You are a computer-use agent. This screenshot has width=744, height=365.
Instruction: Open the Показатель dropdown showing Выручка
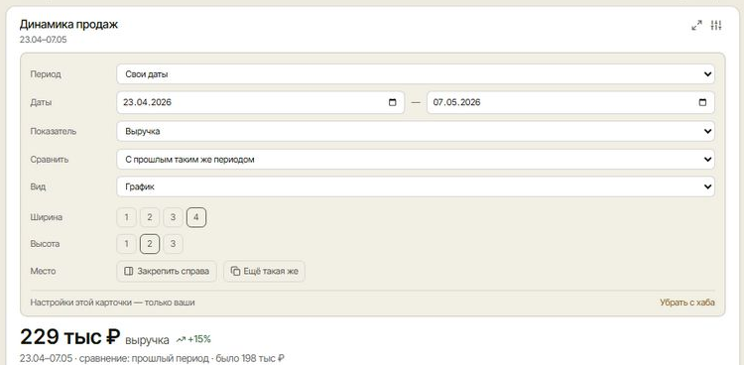[x=416, y=131]
